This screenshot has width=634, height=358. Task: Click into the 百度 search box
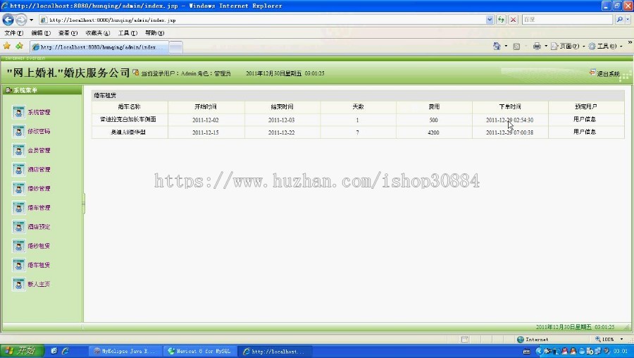(x=567, y=20)
